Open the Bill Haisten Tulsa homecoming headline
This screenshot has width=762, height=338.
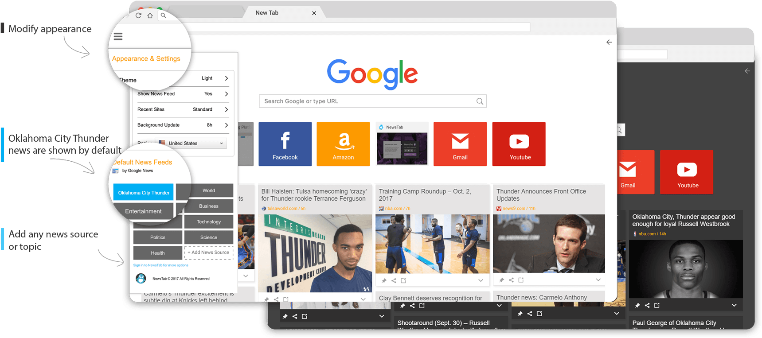(314, 195)
